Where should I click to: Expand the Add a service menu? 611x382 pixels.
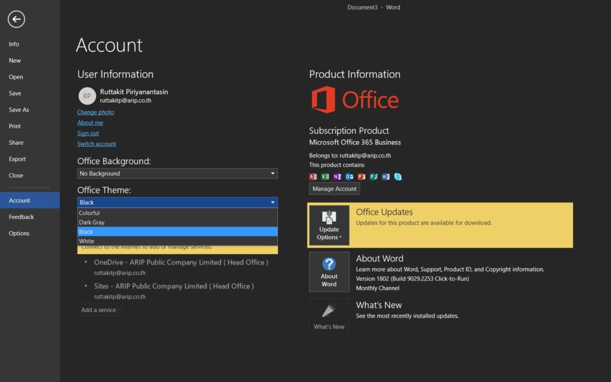click(x=100, y=310)
